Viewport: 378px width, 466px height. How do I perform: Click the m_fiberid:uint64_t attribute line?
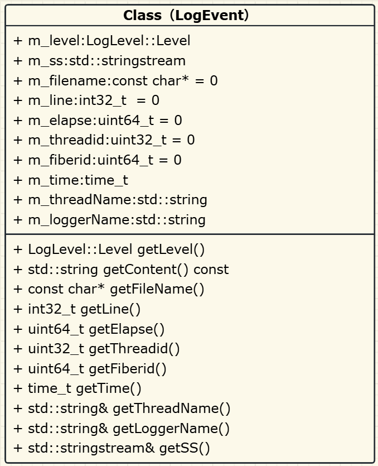point(98,160)
